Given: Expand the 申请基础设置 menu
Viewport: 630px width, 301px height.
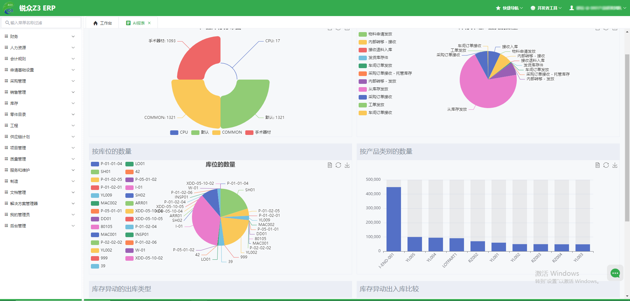Looking at the screenshot, I should (41, 70).
